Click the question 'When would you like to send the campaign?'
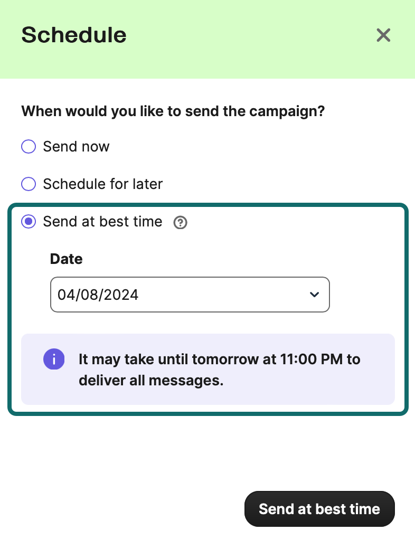Screen dimensions: 415x549 pyautogui.click(x=173, y=111)
